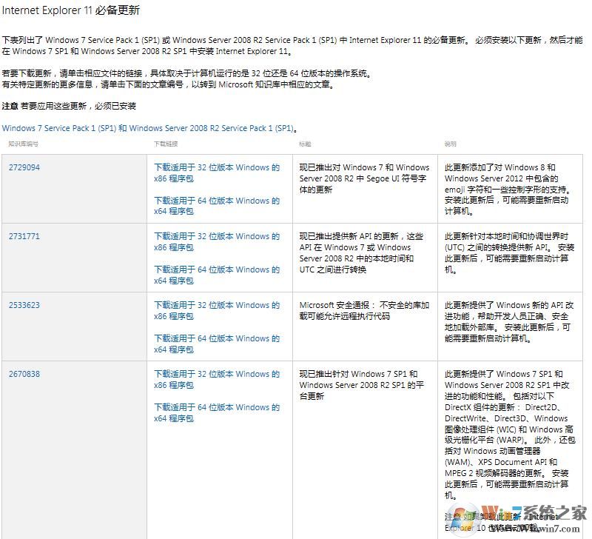Screen dimensions: 592x539
Task: Open the Windows 7 Service Pack 1 (SP1) link
Action: [149, 128]
